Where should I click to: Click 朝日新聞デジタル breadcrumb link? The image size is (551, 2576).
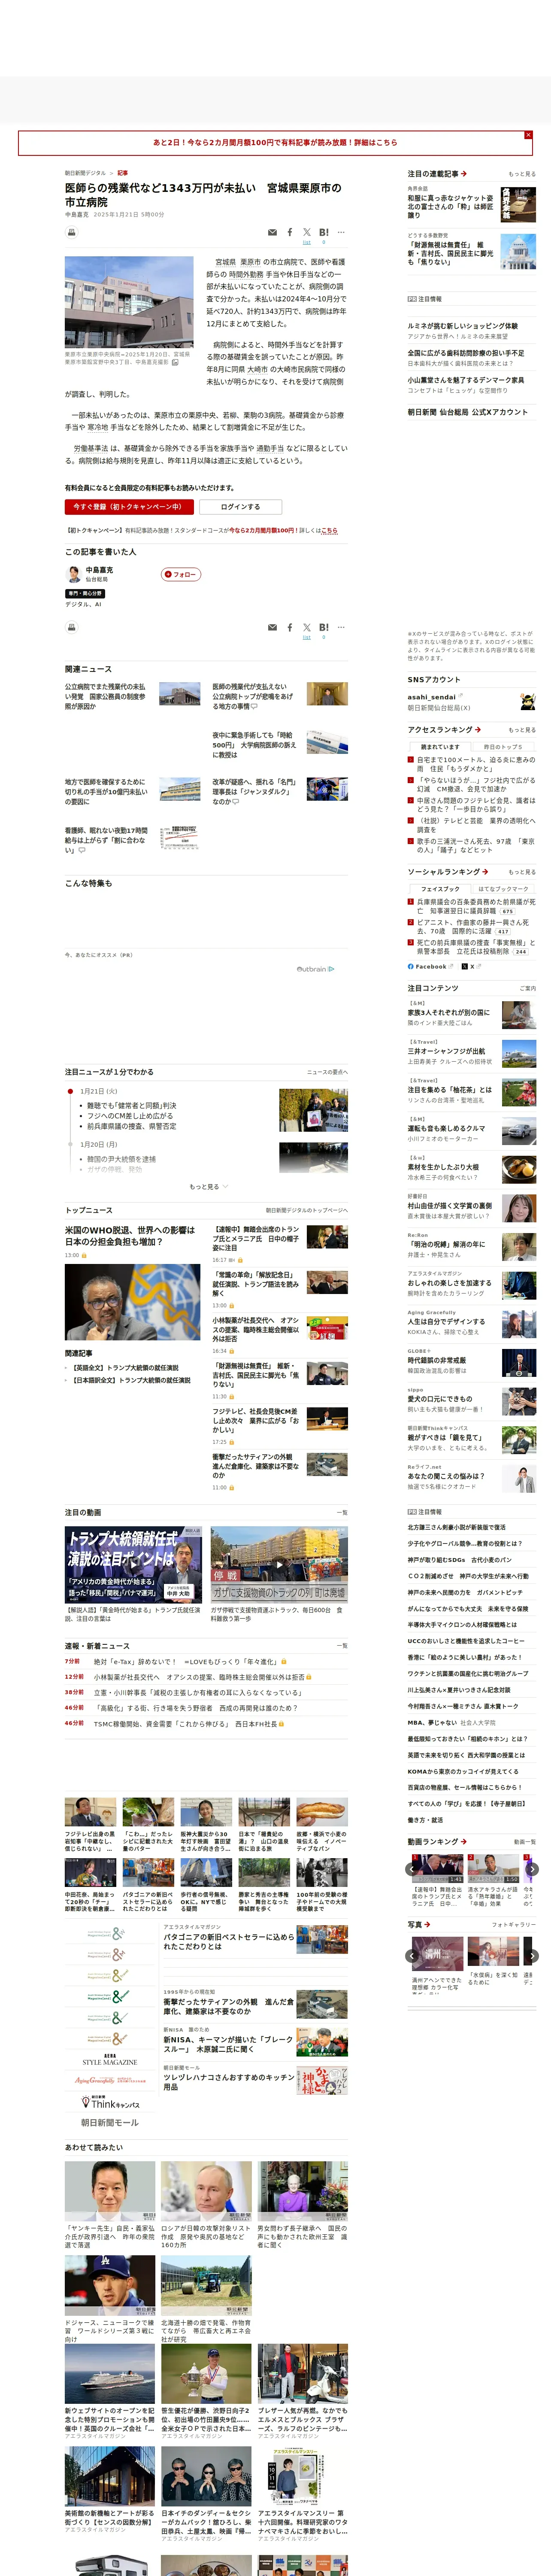point(85,173)
